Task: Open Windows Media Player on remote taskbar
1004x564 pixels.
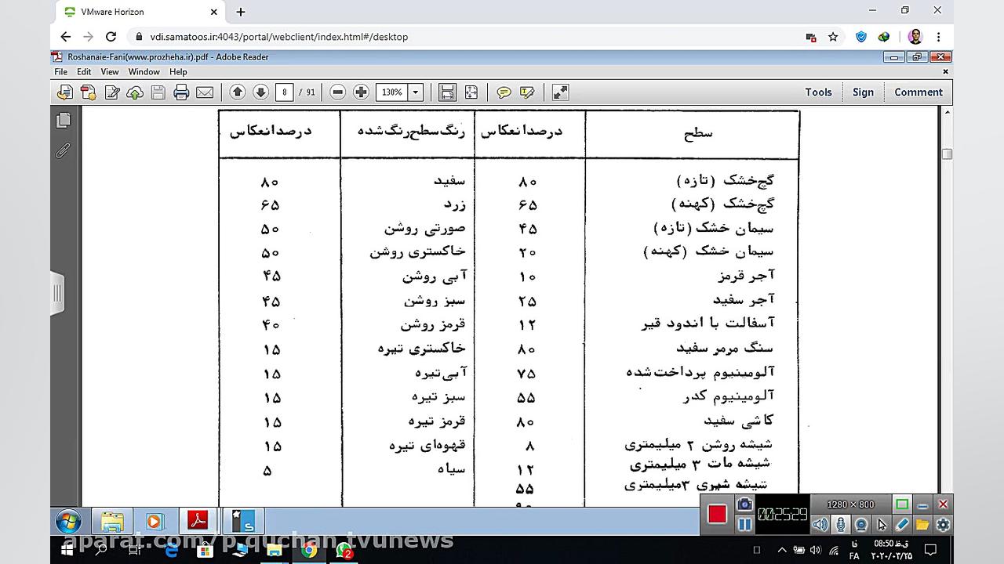Action: tap(155, 521)
